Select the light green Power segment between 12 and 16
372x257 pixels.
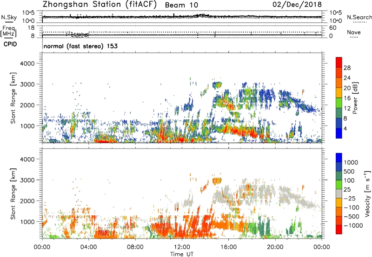[339, 103]
